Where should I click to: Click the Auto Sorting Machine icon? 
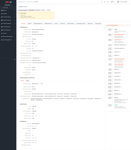point(2,40)
